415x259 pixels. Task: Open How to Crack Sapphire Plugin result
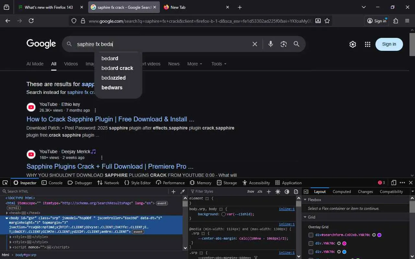point(111,119)
